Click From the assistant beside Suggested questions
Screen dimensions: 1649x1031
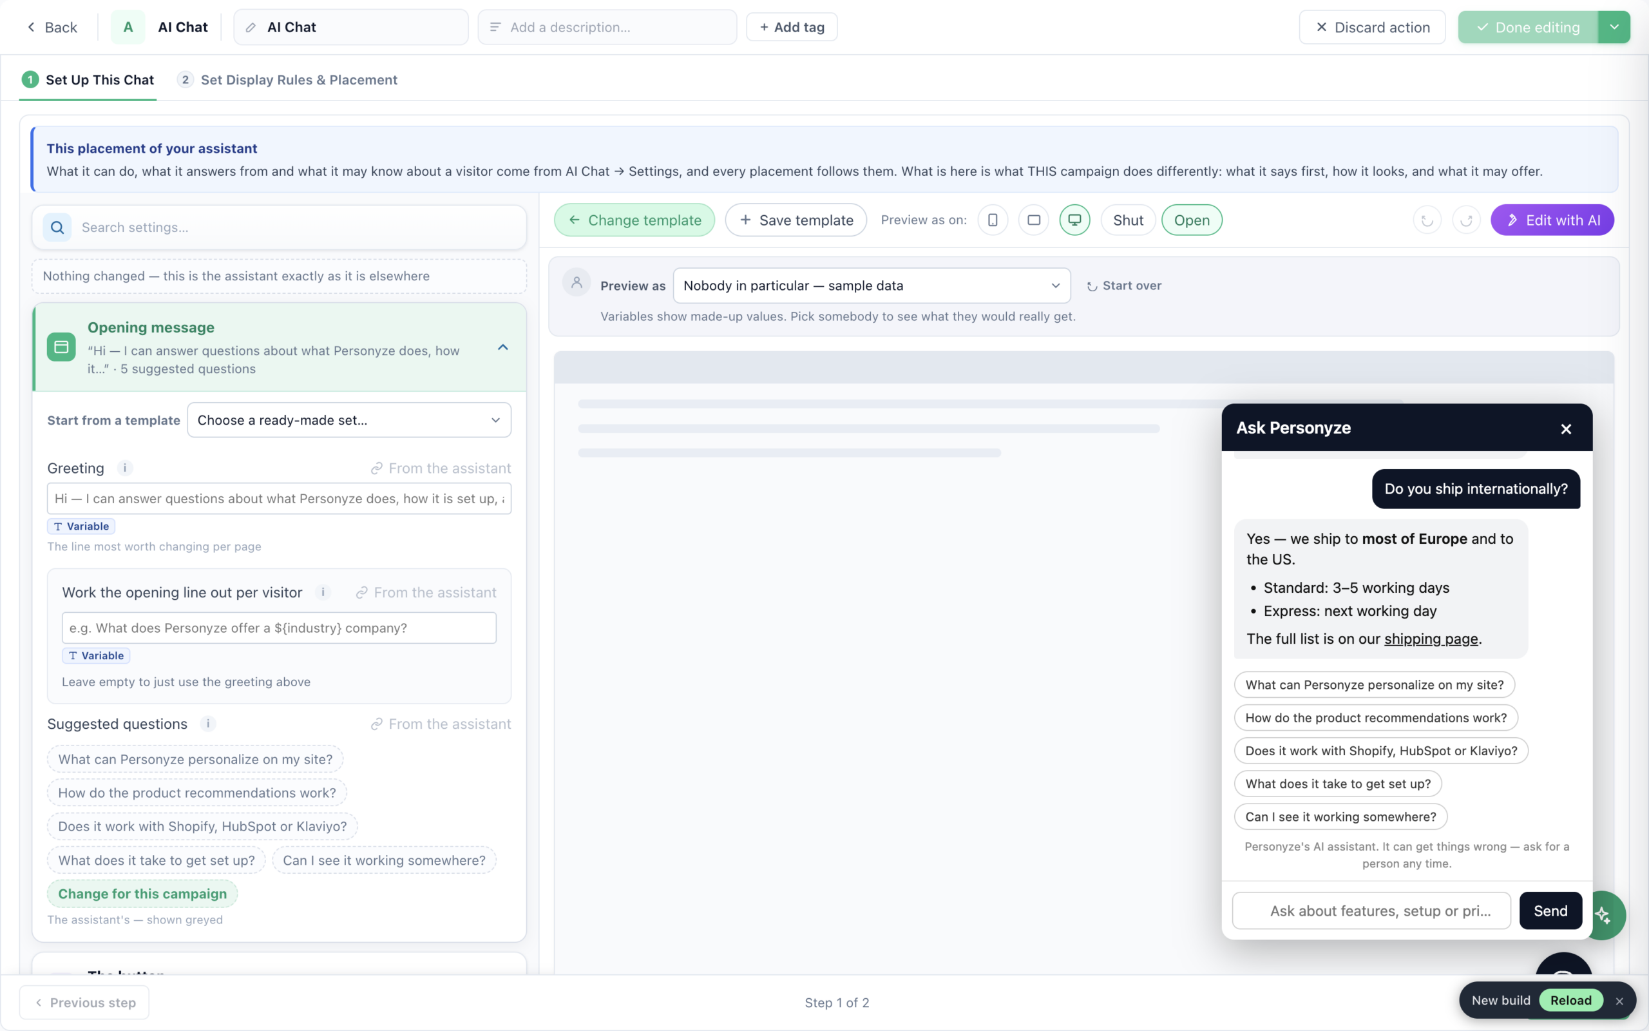[441, 724]
